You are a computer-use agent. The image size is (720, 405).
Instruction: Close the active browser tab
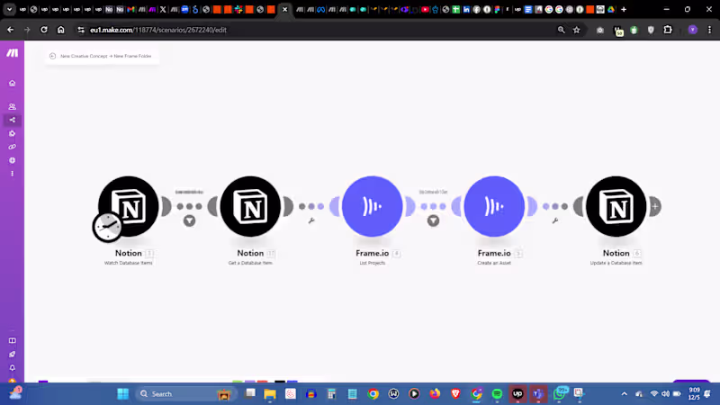coord(284,9)
